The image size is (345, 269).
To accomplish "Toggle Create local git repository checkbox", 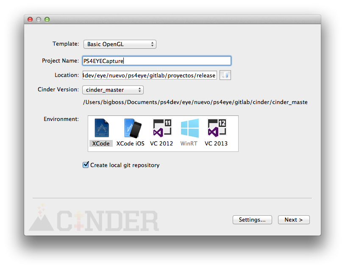I will pyautogui.click(x=86, y=165).
